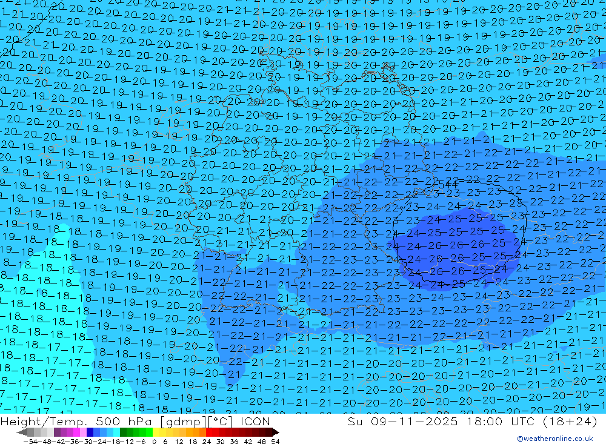Screen dimensions: 606x444
Task: Click the '09-11-2025' date text
Action: click(415, 422)
